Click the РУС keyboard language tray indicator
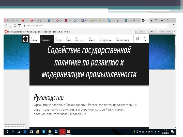 159,132
